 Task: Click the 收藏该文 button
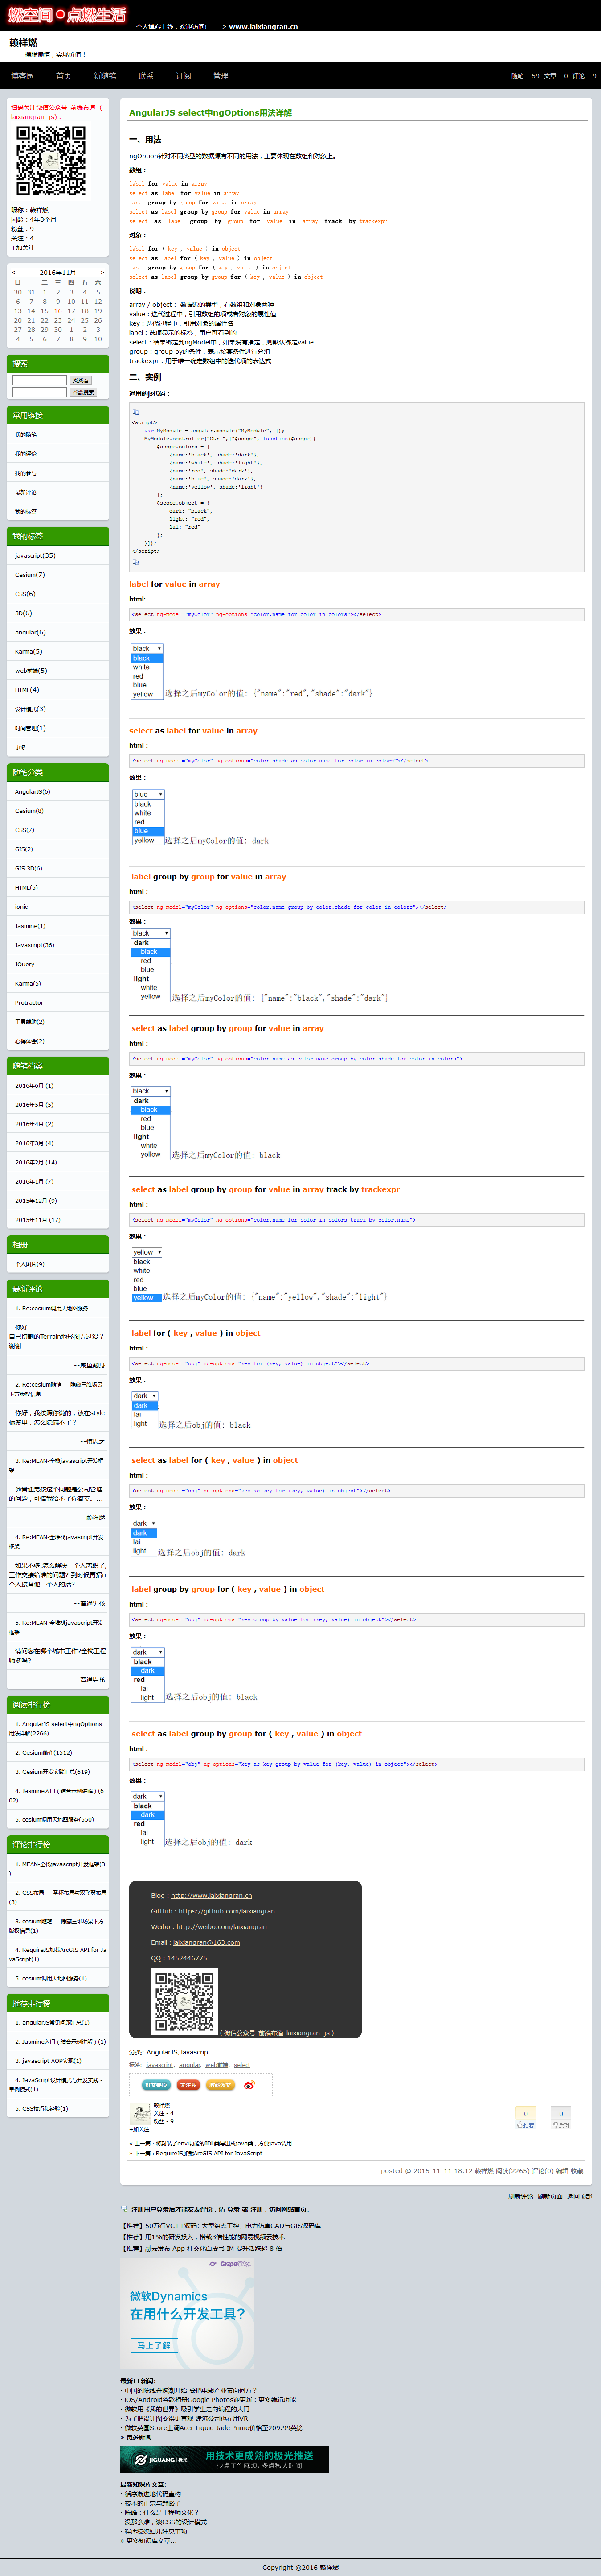(x=220, y=2085)
